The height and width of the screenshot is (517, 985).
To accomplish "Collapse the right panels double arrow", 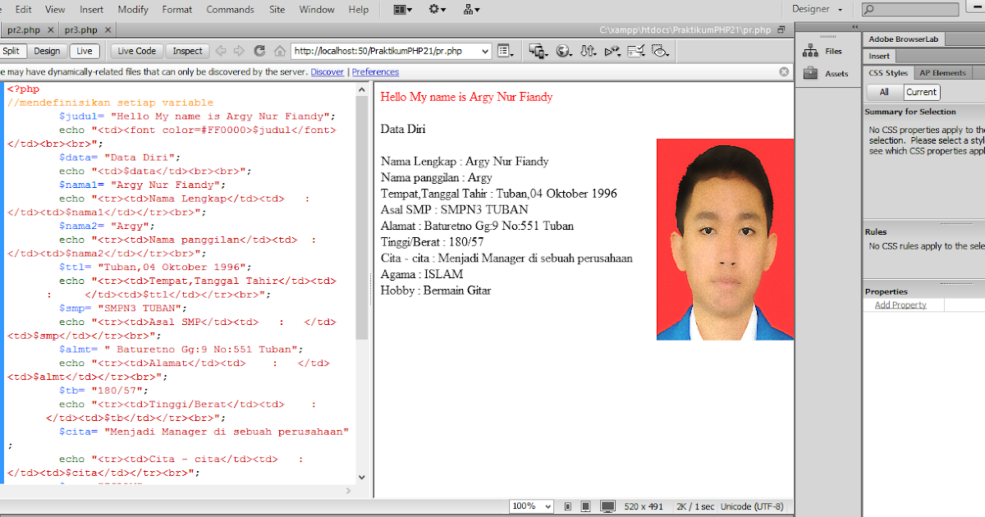I will click(x=854, y=27).
